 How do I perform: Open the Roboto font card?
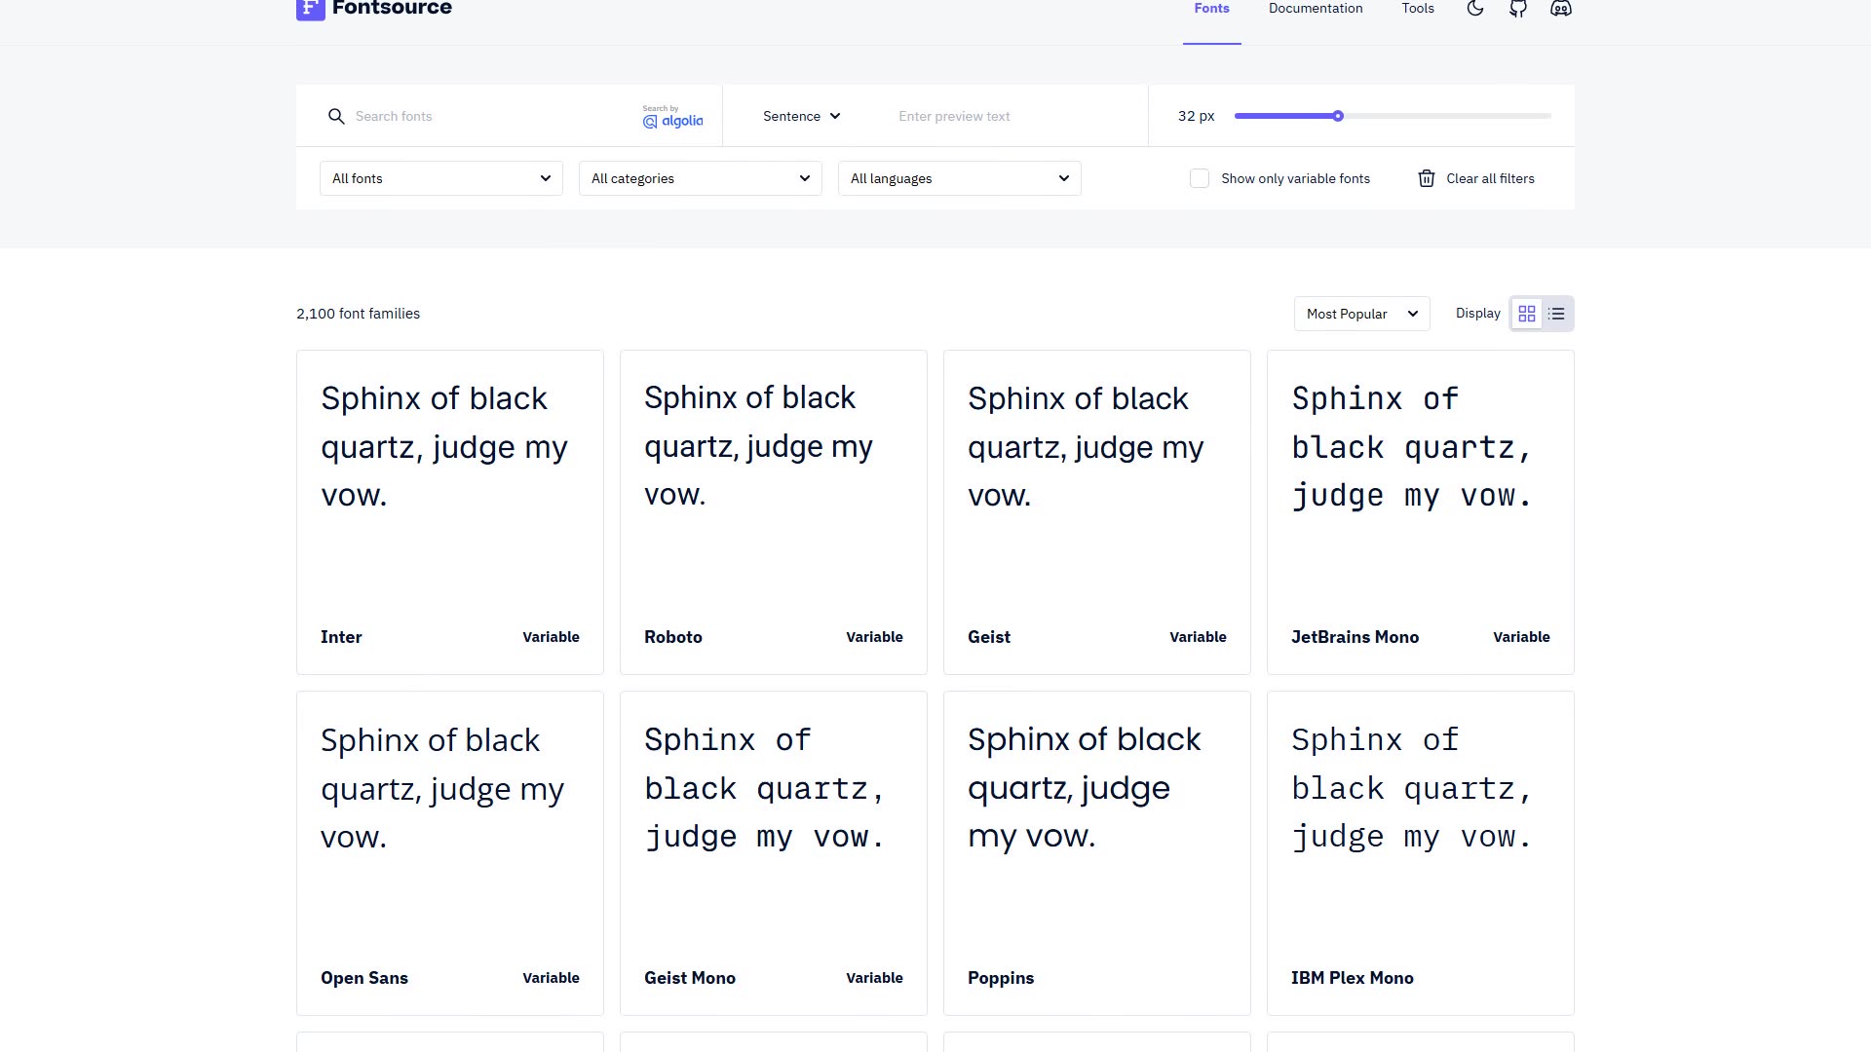[774, 512]
